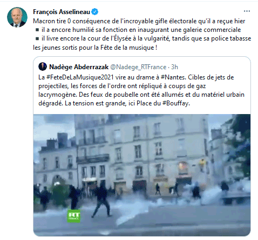Image resolution: width=258 pixels, height=240 pixels.
Task: Click the 3h timestamp
Action: tap(174, 67)
